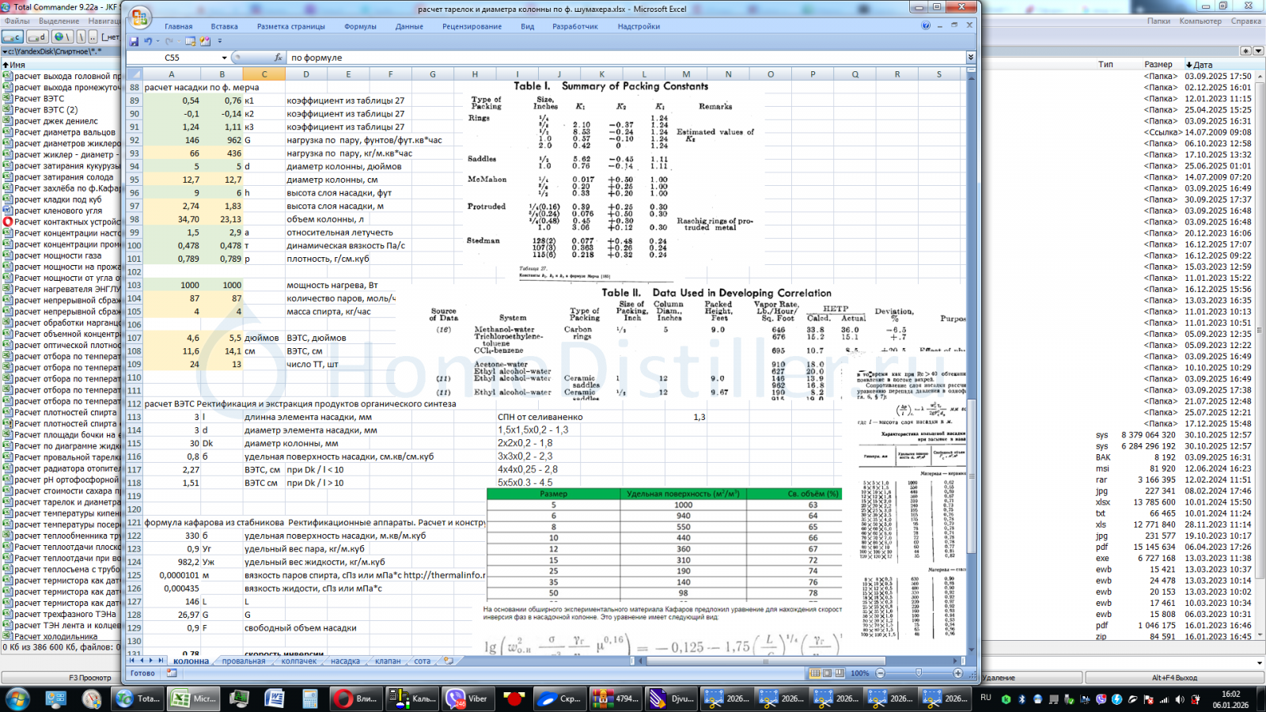Save the workbook with the floppy disk icon

(x=134, y=41)
